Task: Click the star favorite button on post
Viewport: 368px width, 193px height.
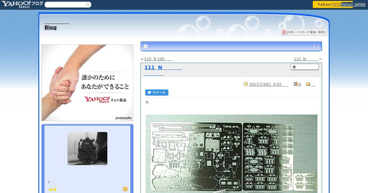Action: click(305, 67)
